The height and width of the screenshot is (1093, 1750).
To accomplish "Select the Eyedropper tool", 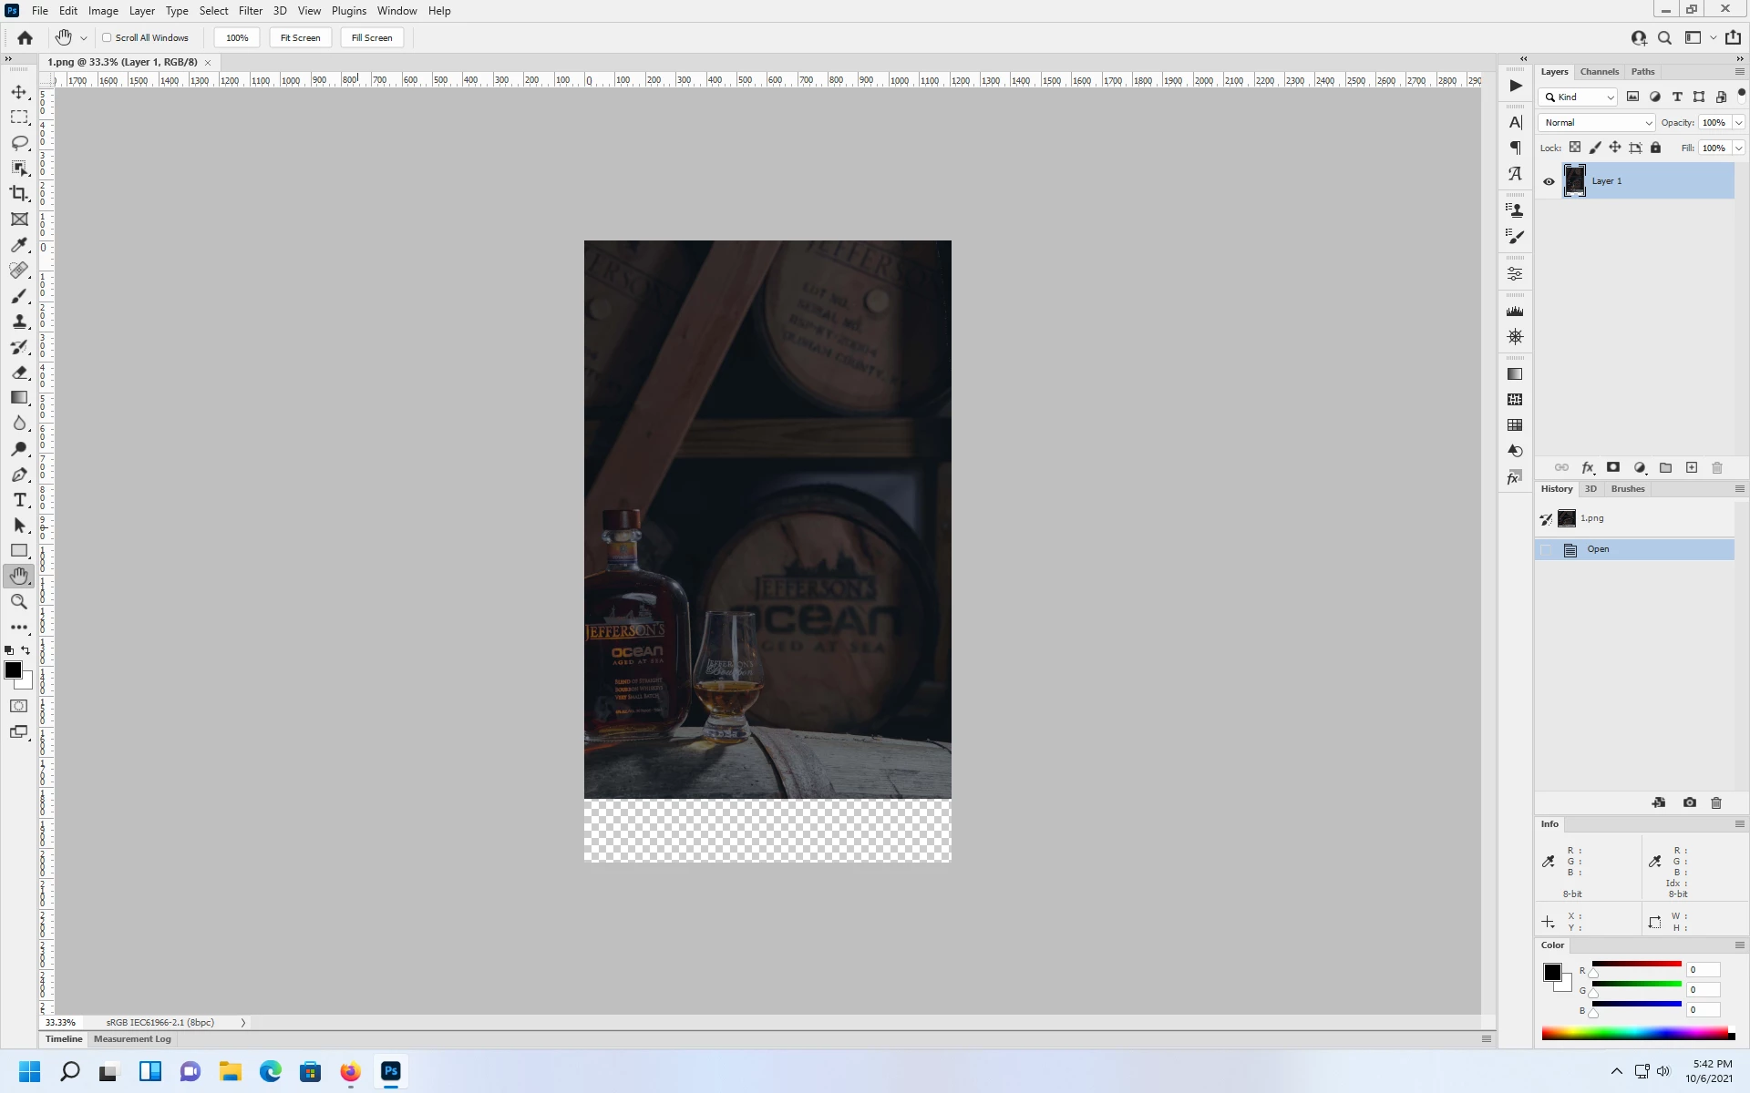I will coord(19,245).
